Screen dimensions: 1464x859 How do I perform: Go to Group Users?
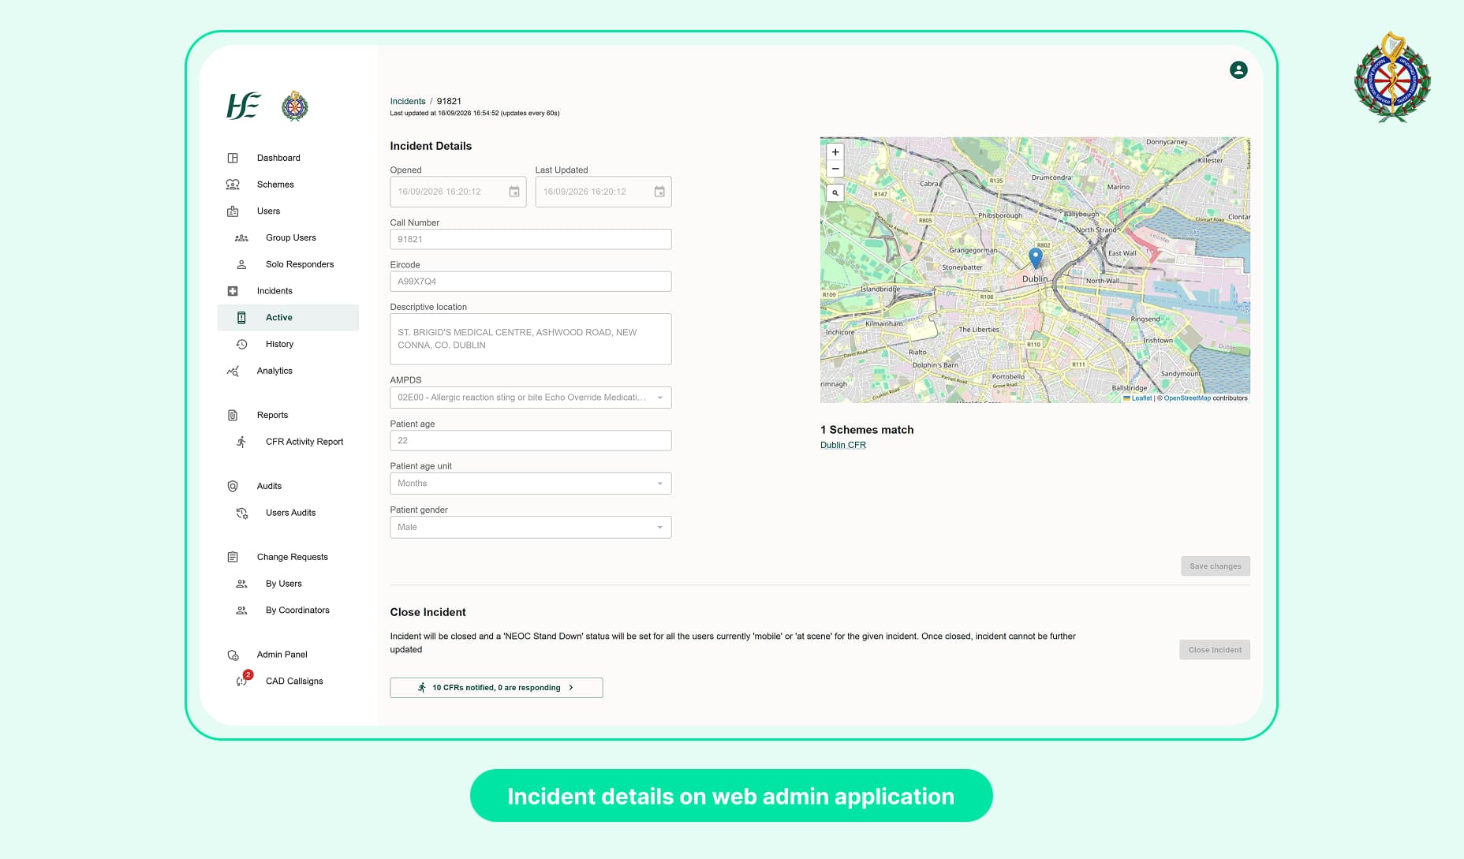click(290, 237)
